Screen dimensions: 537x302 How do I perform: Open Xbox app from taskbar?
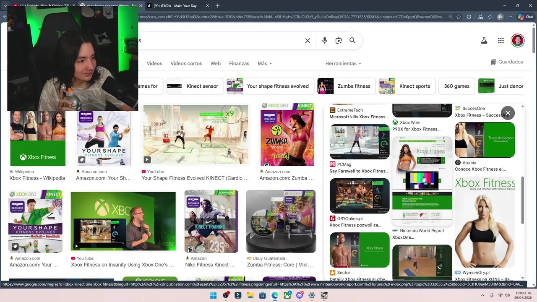point(287,295)
